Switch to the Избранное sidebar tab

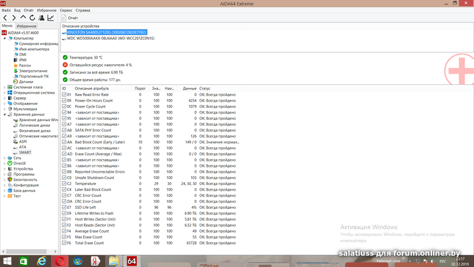point(26,26)
